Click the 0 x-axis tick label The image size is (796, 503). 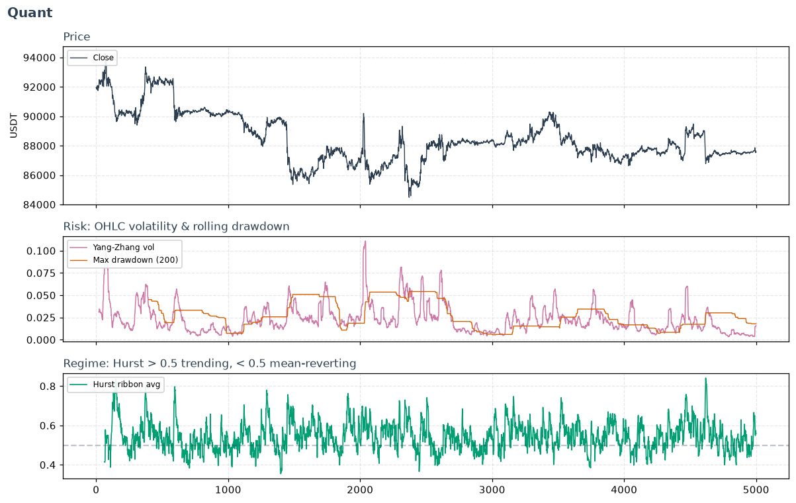click(97, 490)
